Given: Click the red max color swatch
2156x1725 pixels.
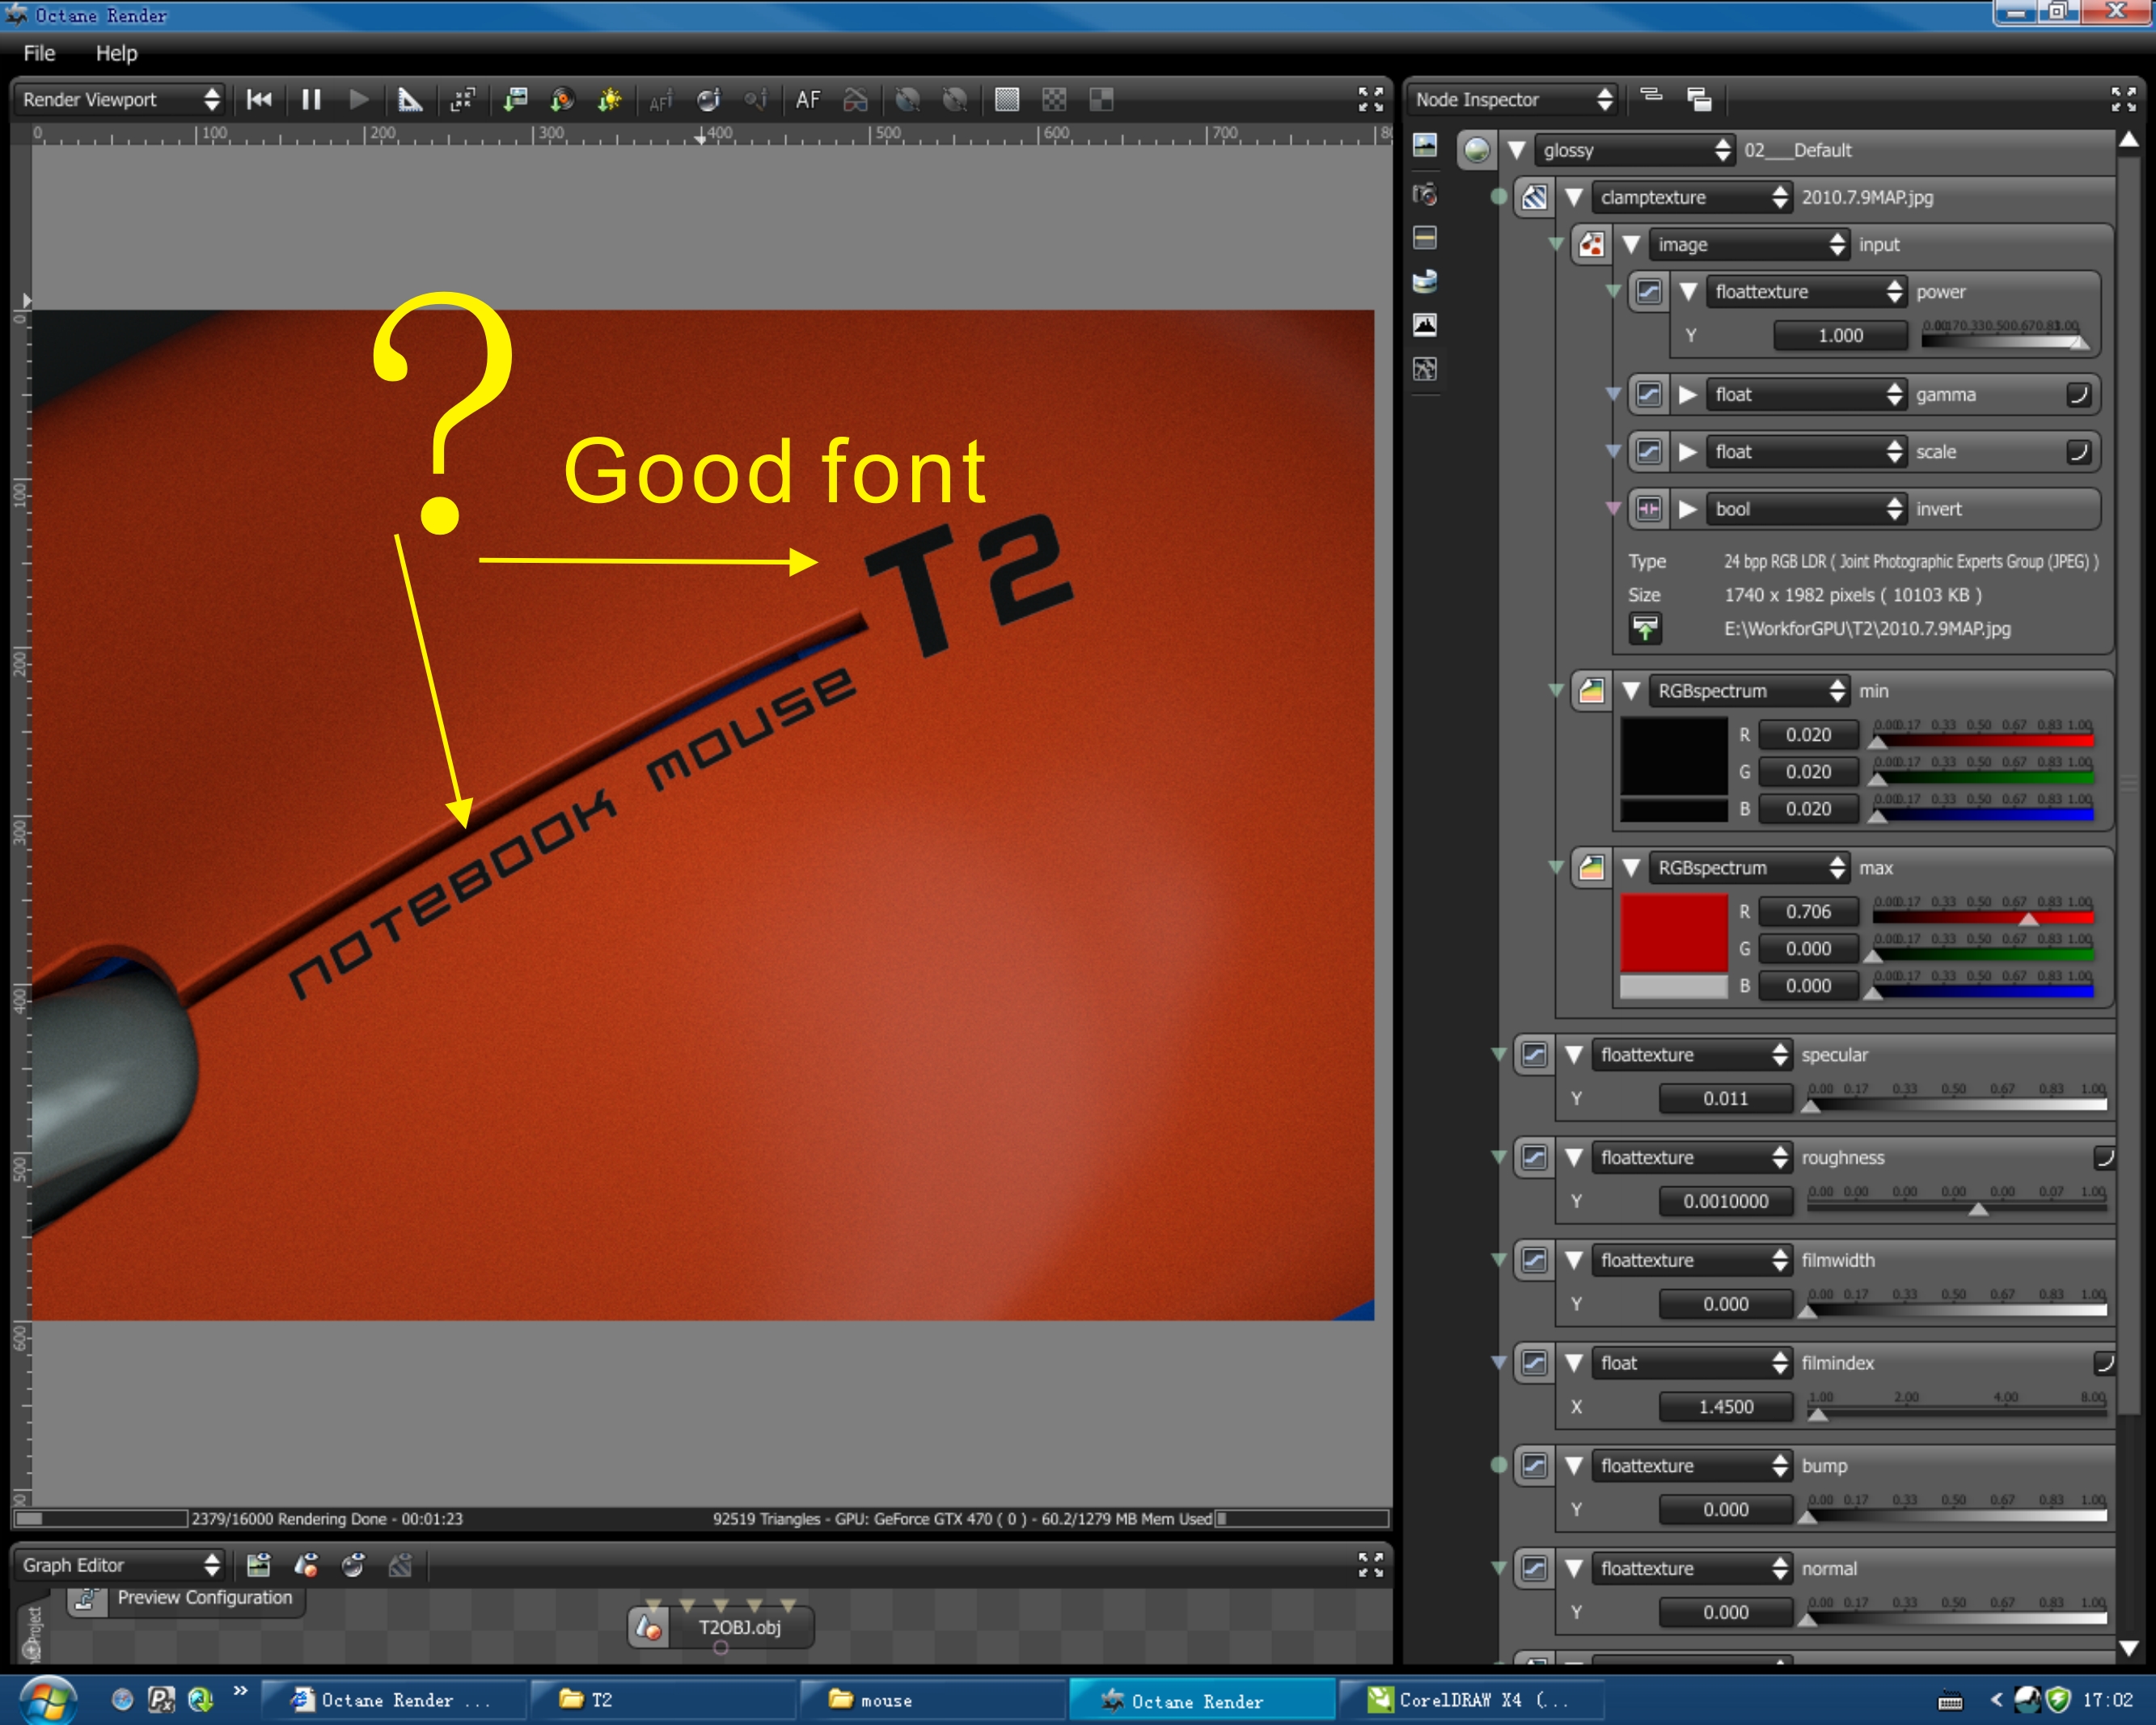Looking at the screenshot, I should click(1673, 931).
